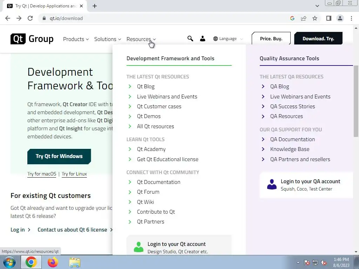The height and width of the screenshot is (269, 359).
Task: Click the Qt Group logo
Action: pyautogui.click(x=32, y=39)
